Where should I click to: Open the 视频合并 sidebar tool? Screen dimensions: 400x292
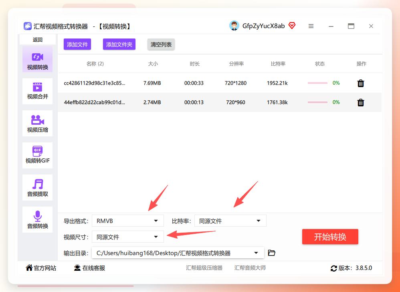click(x=38, y=91)
